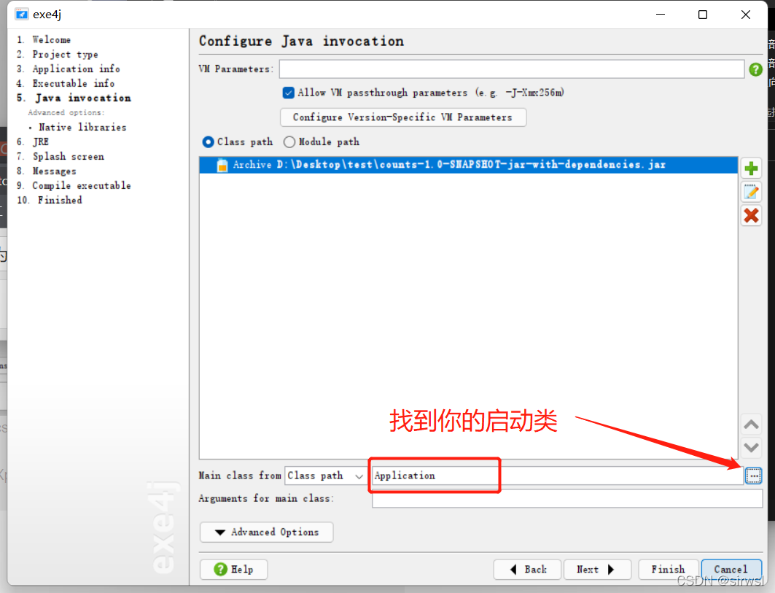Click green help icon next to VM Parameters
775x593 pixels.
[755, 69]
